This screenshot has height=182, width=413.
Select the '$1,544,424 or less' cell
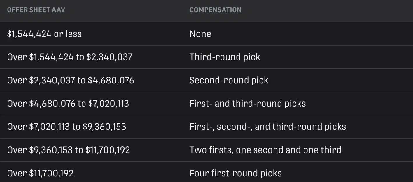tap(44, 34)
